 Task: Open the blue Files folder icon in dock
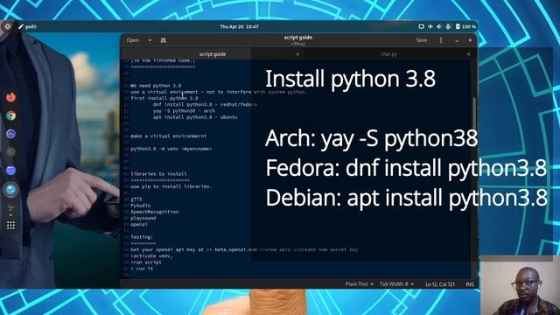tap(10, 171)
